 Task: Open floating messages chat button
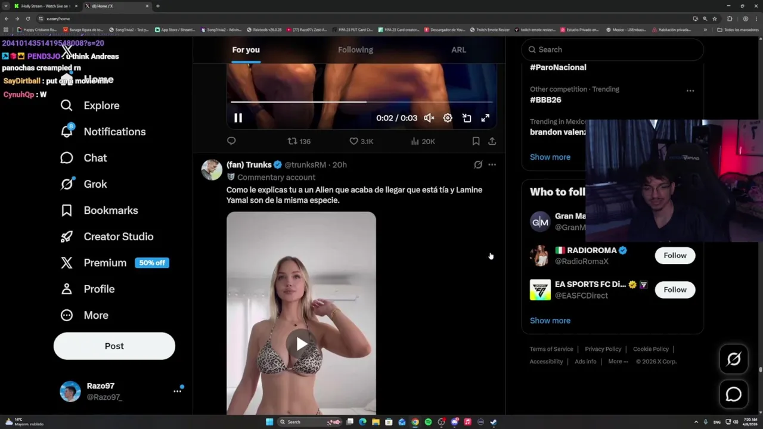coord(734,394)
